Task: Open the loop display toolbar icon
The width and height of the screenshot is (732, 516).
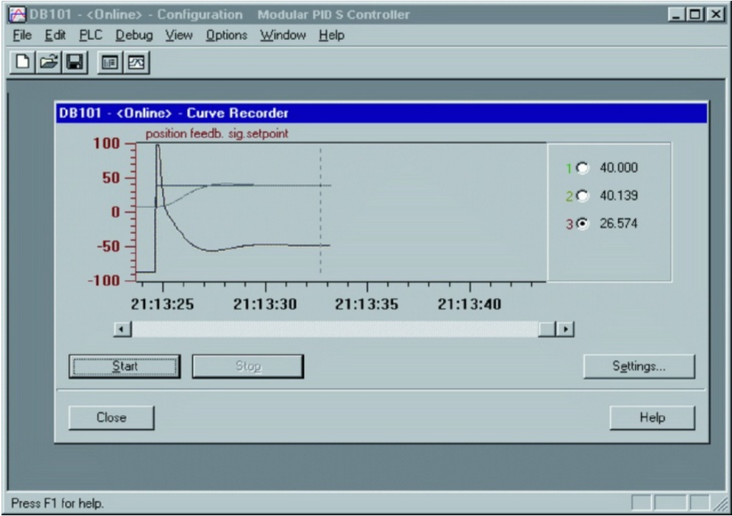Action: pyautogui.click(x=111, y=64)
